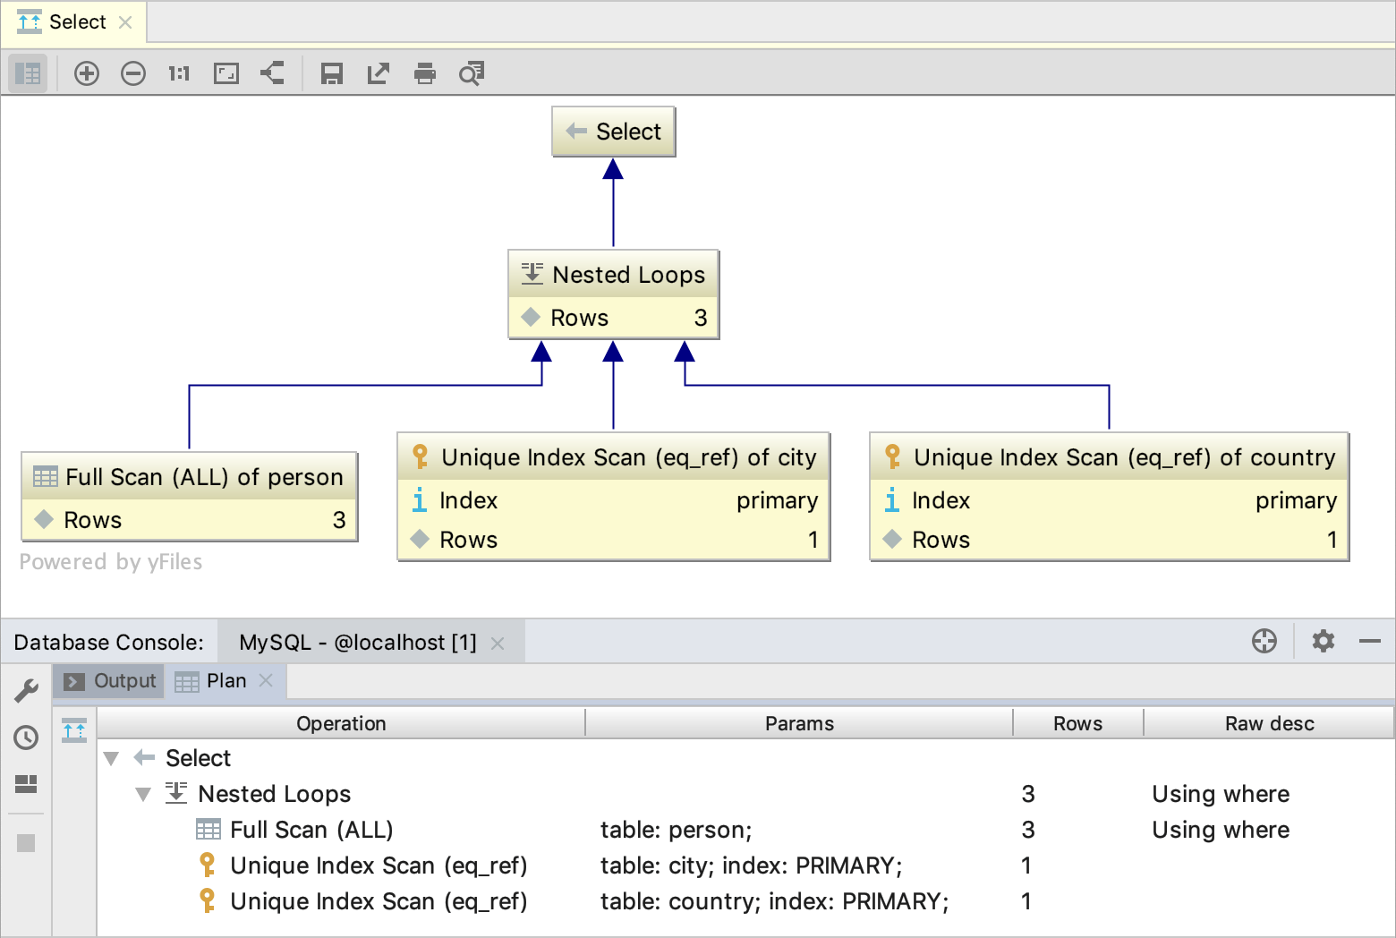Sort by Params column header
Screen dimensions: 1396x938
pyautogui.click(x=799, y=723)
